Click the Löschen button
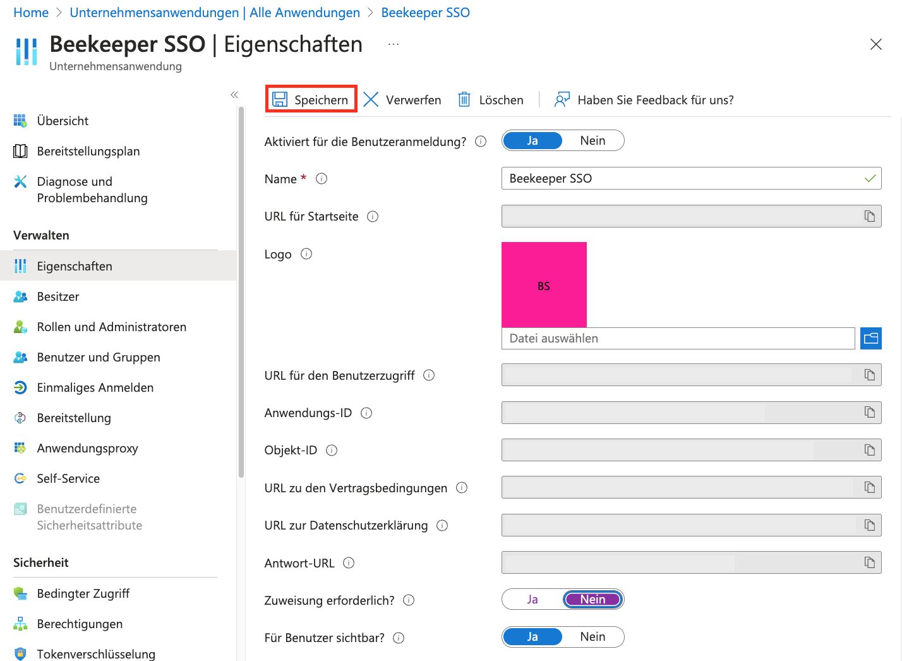The width and height of the screenshot is (902, 661). [x=491, y=99]
